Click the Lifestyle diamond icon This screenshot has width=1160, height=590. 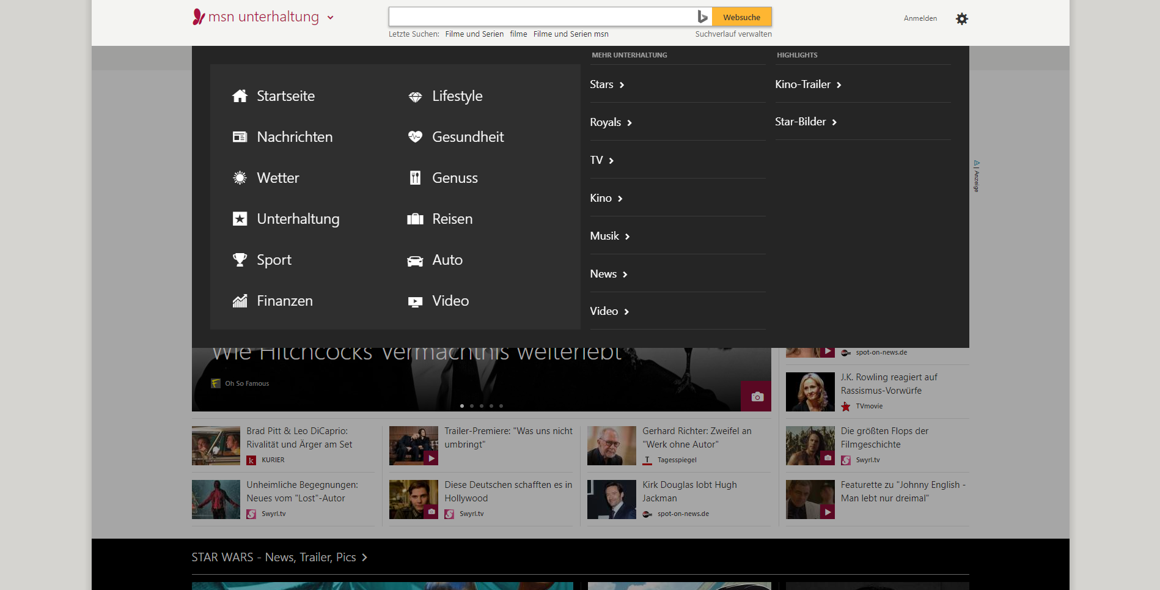coord(415,97)
